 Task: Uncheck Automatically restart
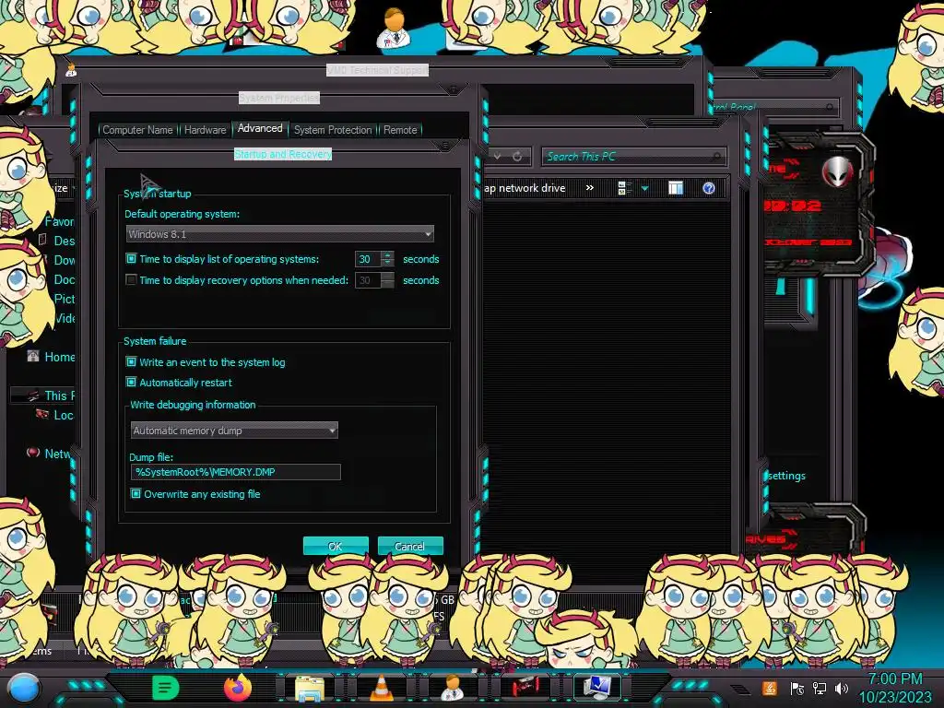(x=131, y=383)
